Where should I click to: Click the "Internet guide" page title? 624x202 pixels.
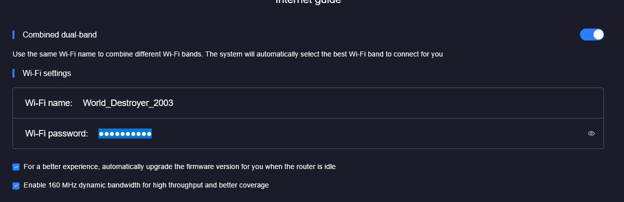308,1
